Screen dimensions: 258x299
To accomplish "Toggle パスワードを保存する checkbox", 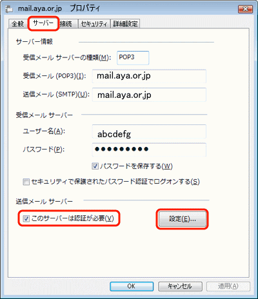I will coord(95,166).
